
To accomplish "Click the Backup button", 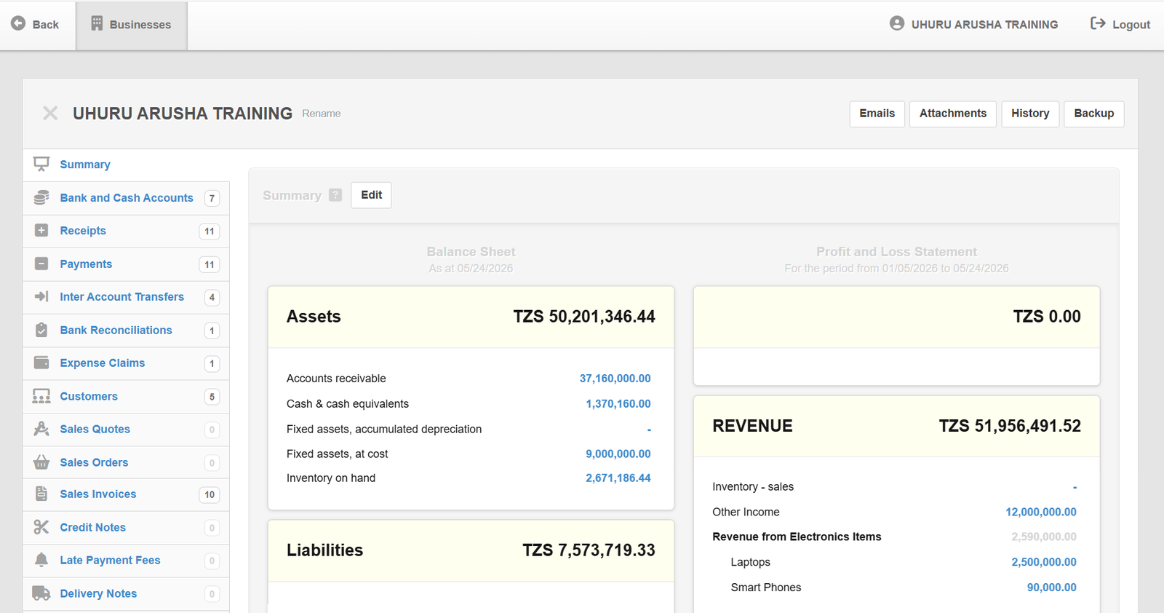I will [1094, 114].
